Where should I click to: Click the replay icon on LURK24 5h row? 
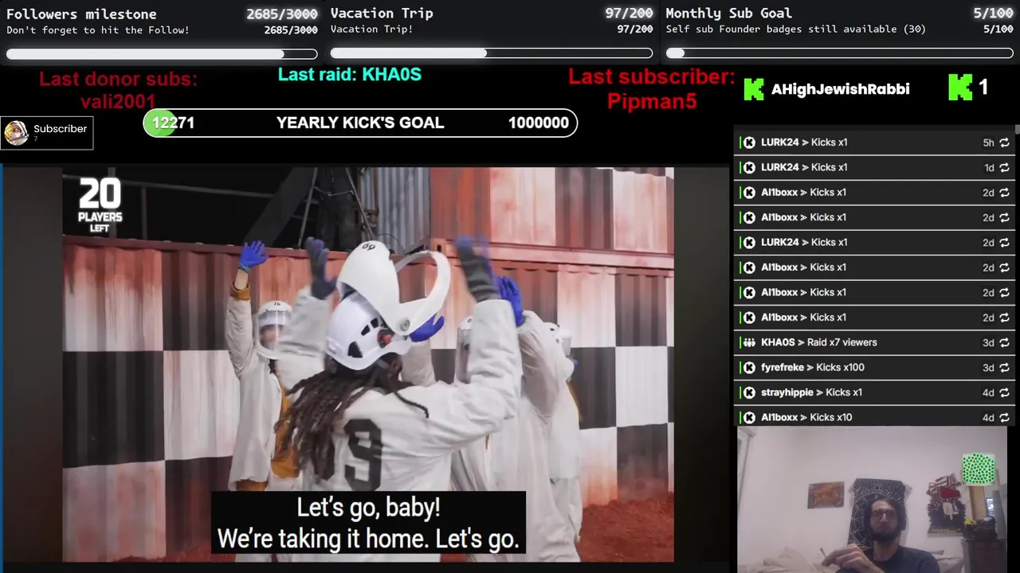click(1004, 142)
